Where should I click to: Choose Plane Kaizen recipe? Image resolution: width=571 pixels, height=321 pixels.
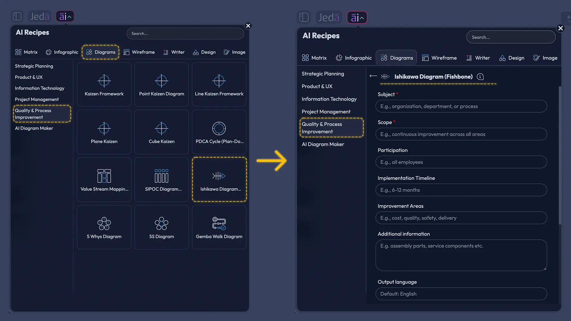point(104,132)
